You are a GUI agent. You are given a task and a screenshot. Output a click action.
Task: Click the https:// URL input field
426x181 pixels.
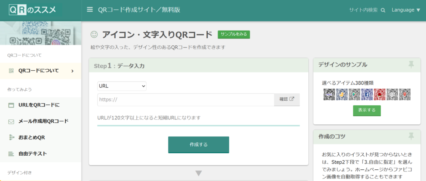coord(186,100)
